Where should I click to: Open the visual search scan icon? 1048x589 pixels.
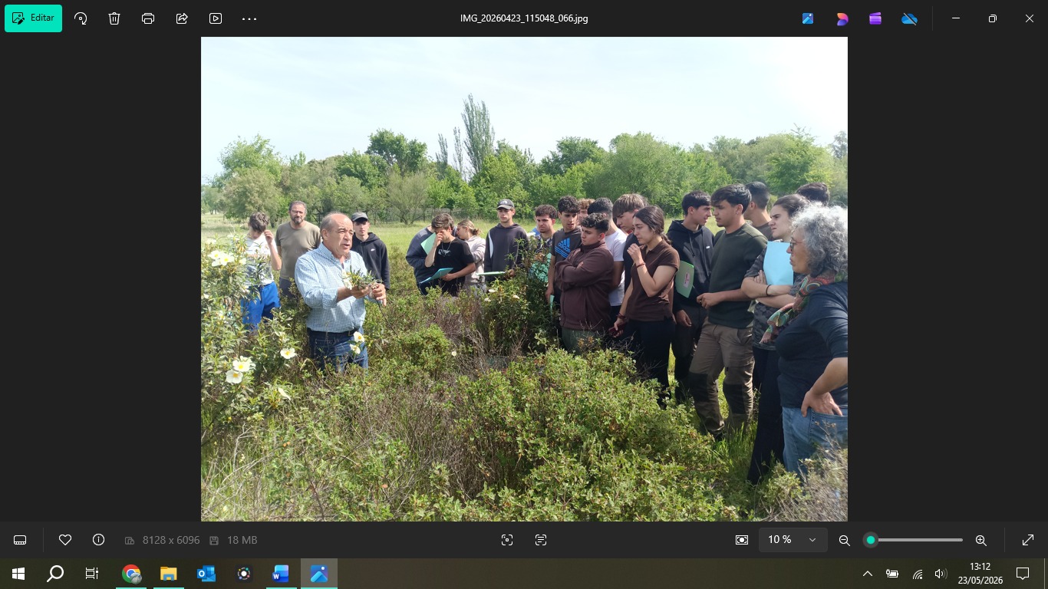click(507, 540)
